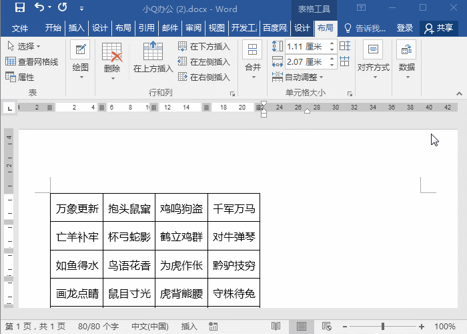The image size is (467, 334).
Task: Click the tab stop selector on the ruler
Action: click(9, 108)
